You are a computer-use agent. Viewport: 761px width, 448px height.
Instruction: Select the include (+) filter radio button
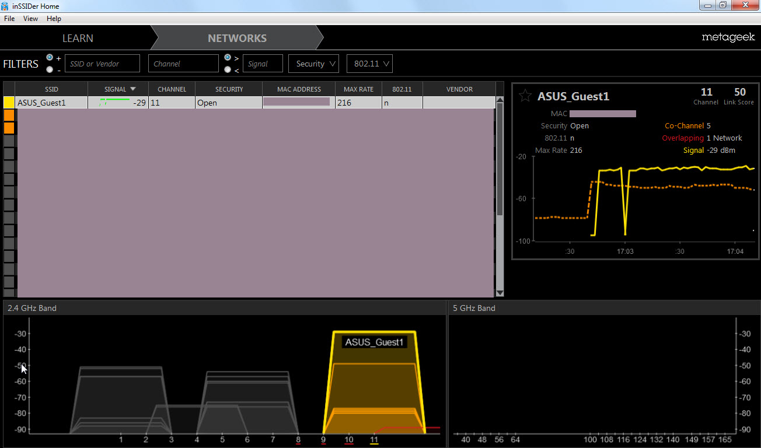[50, 58]
